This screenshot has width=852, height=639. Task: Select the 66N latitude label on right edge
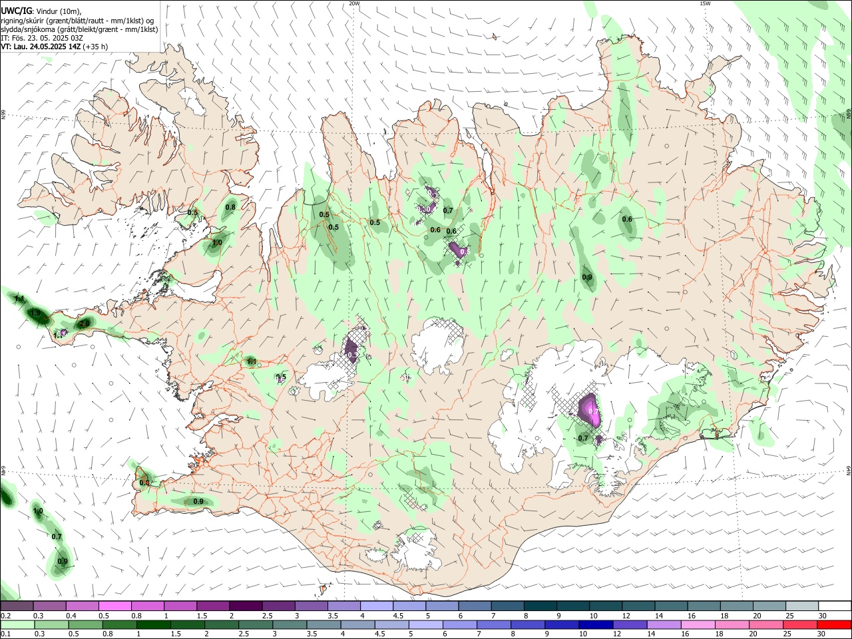coord(849,112)
